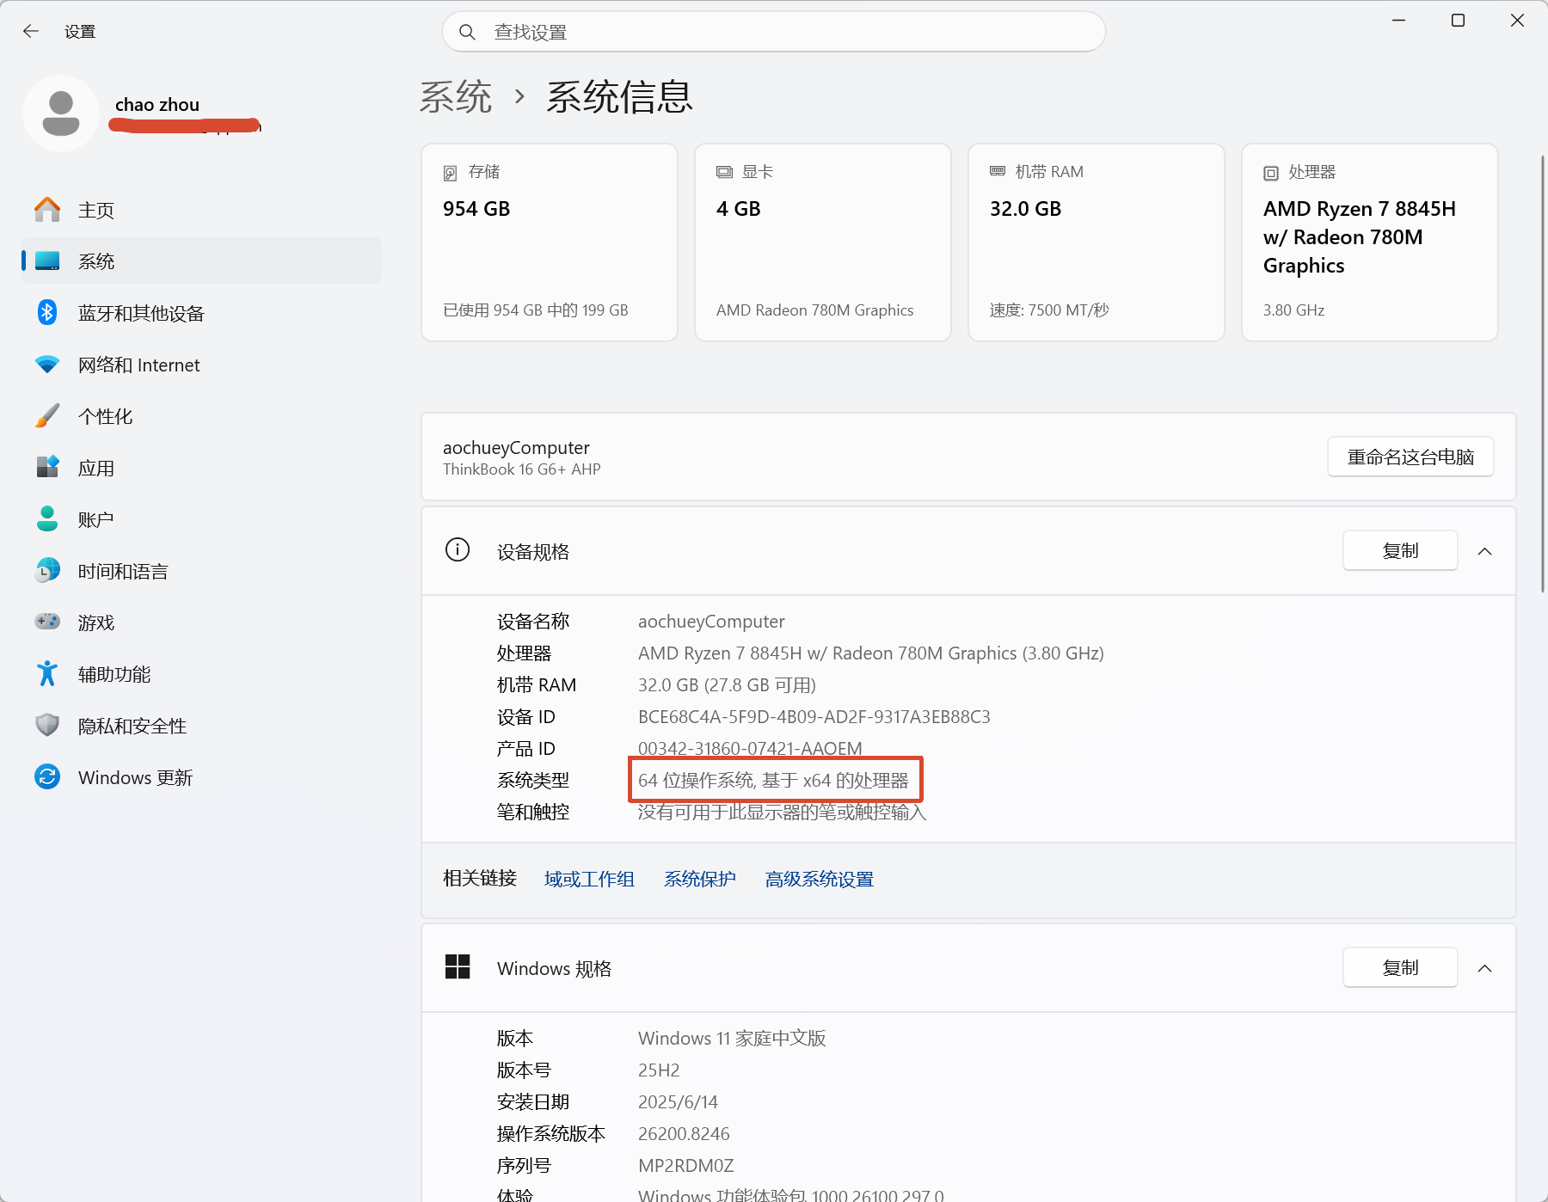
Task: Click the back arrow in Settings
Action: (31, 32)
